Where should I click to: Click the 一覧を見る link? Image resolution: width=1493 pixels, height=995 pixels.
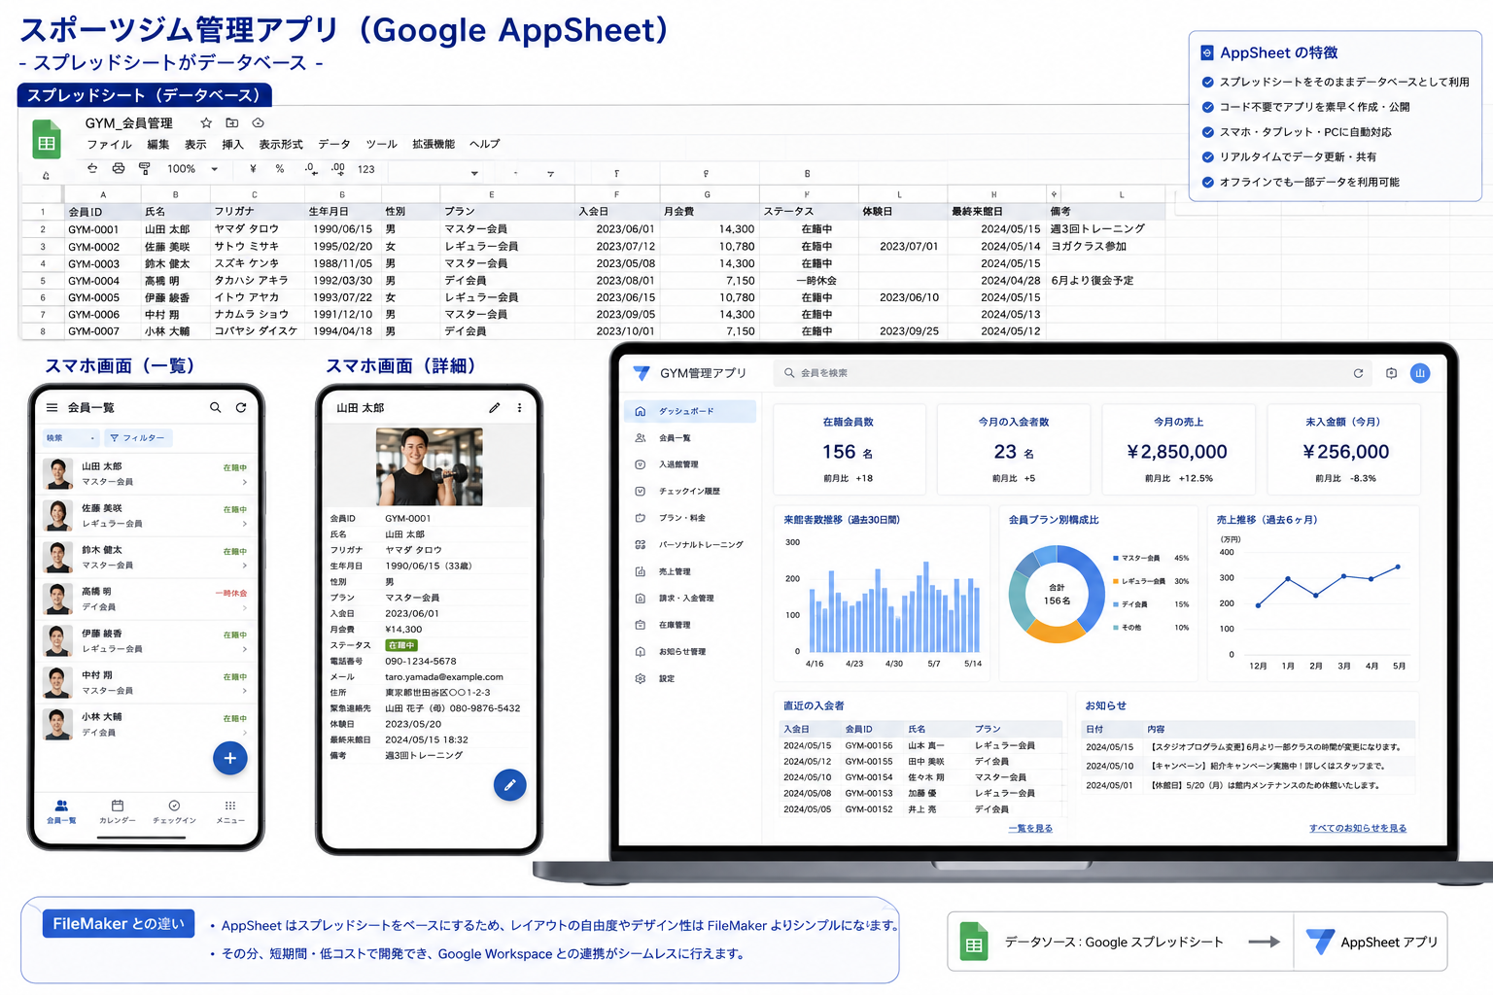coord(1030,829)
